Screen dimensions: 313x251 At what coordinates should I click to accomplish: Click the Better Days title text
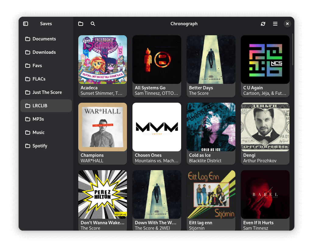(x=201, y=88)
